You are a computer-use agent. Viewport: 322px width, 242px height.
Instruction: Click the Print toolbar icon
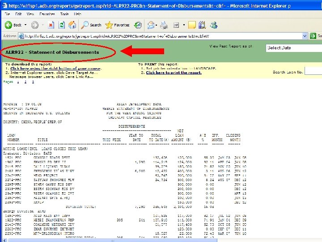click(x=164, y=25)
